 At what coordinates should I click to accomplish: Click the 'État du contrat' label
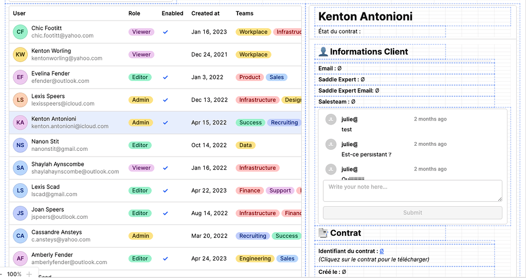click(339, 31)
